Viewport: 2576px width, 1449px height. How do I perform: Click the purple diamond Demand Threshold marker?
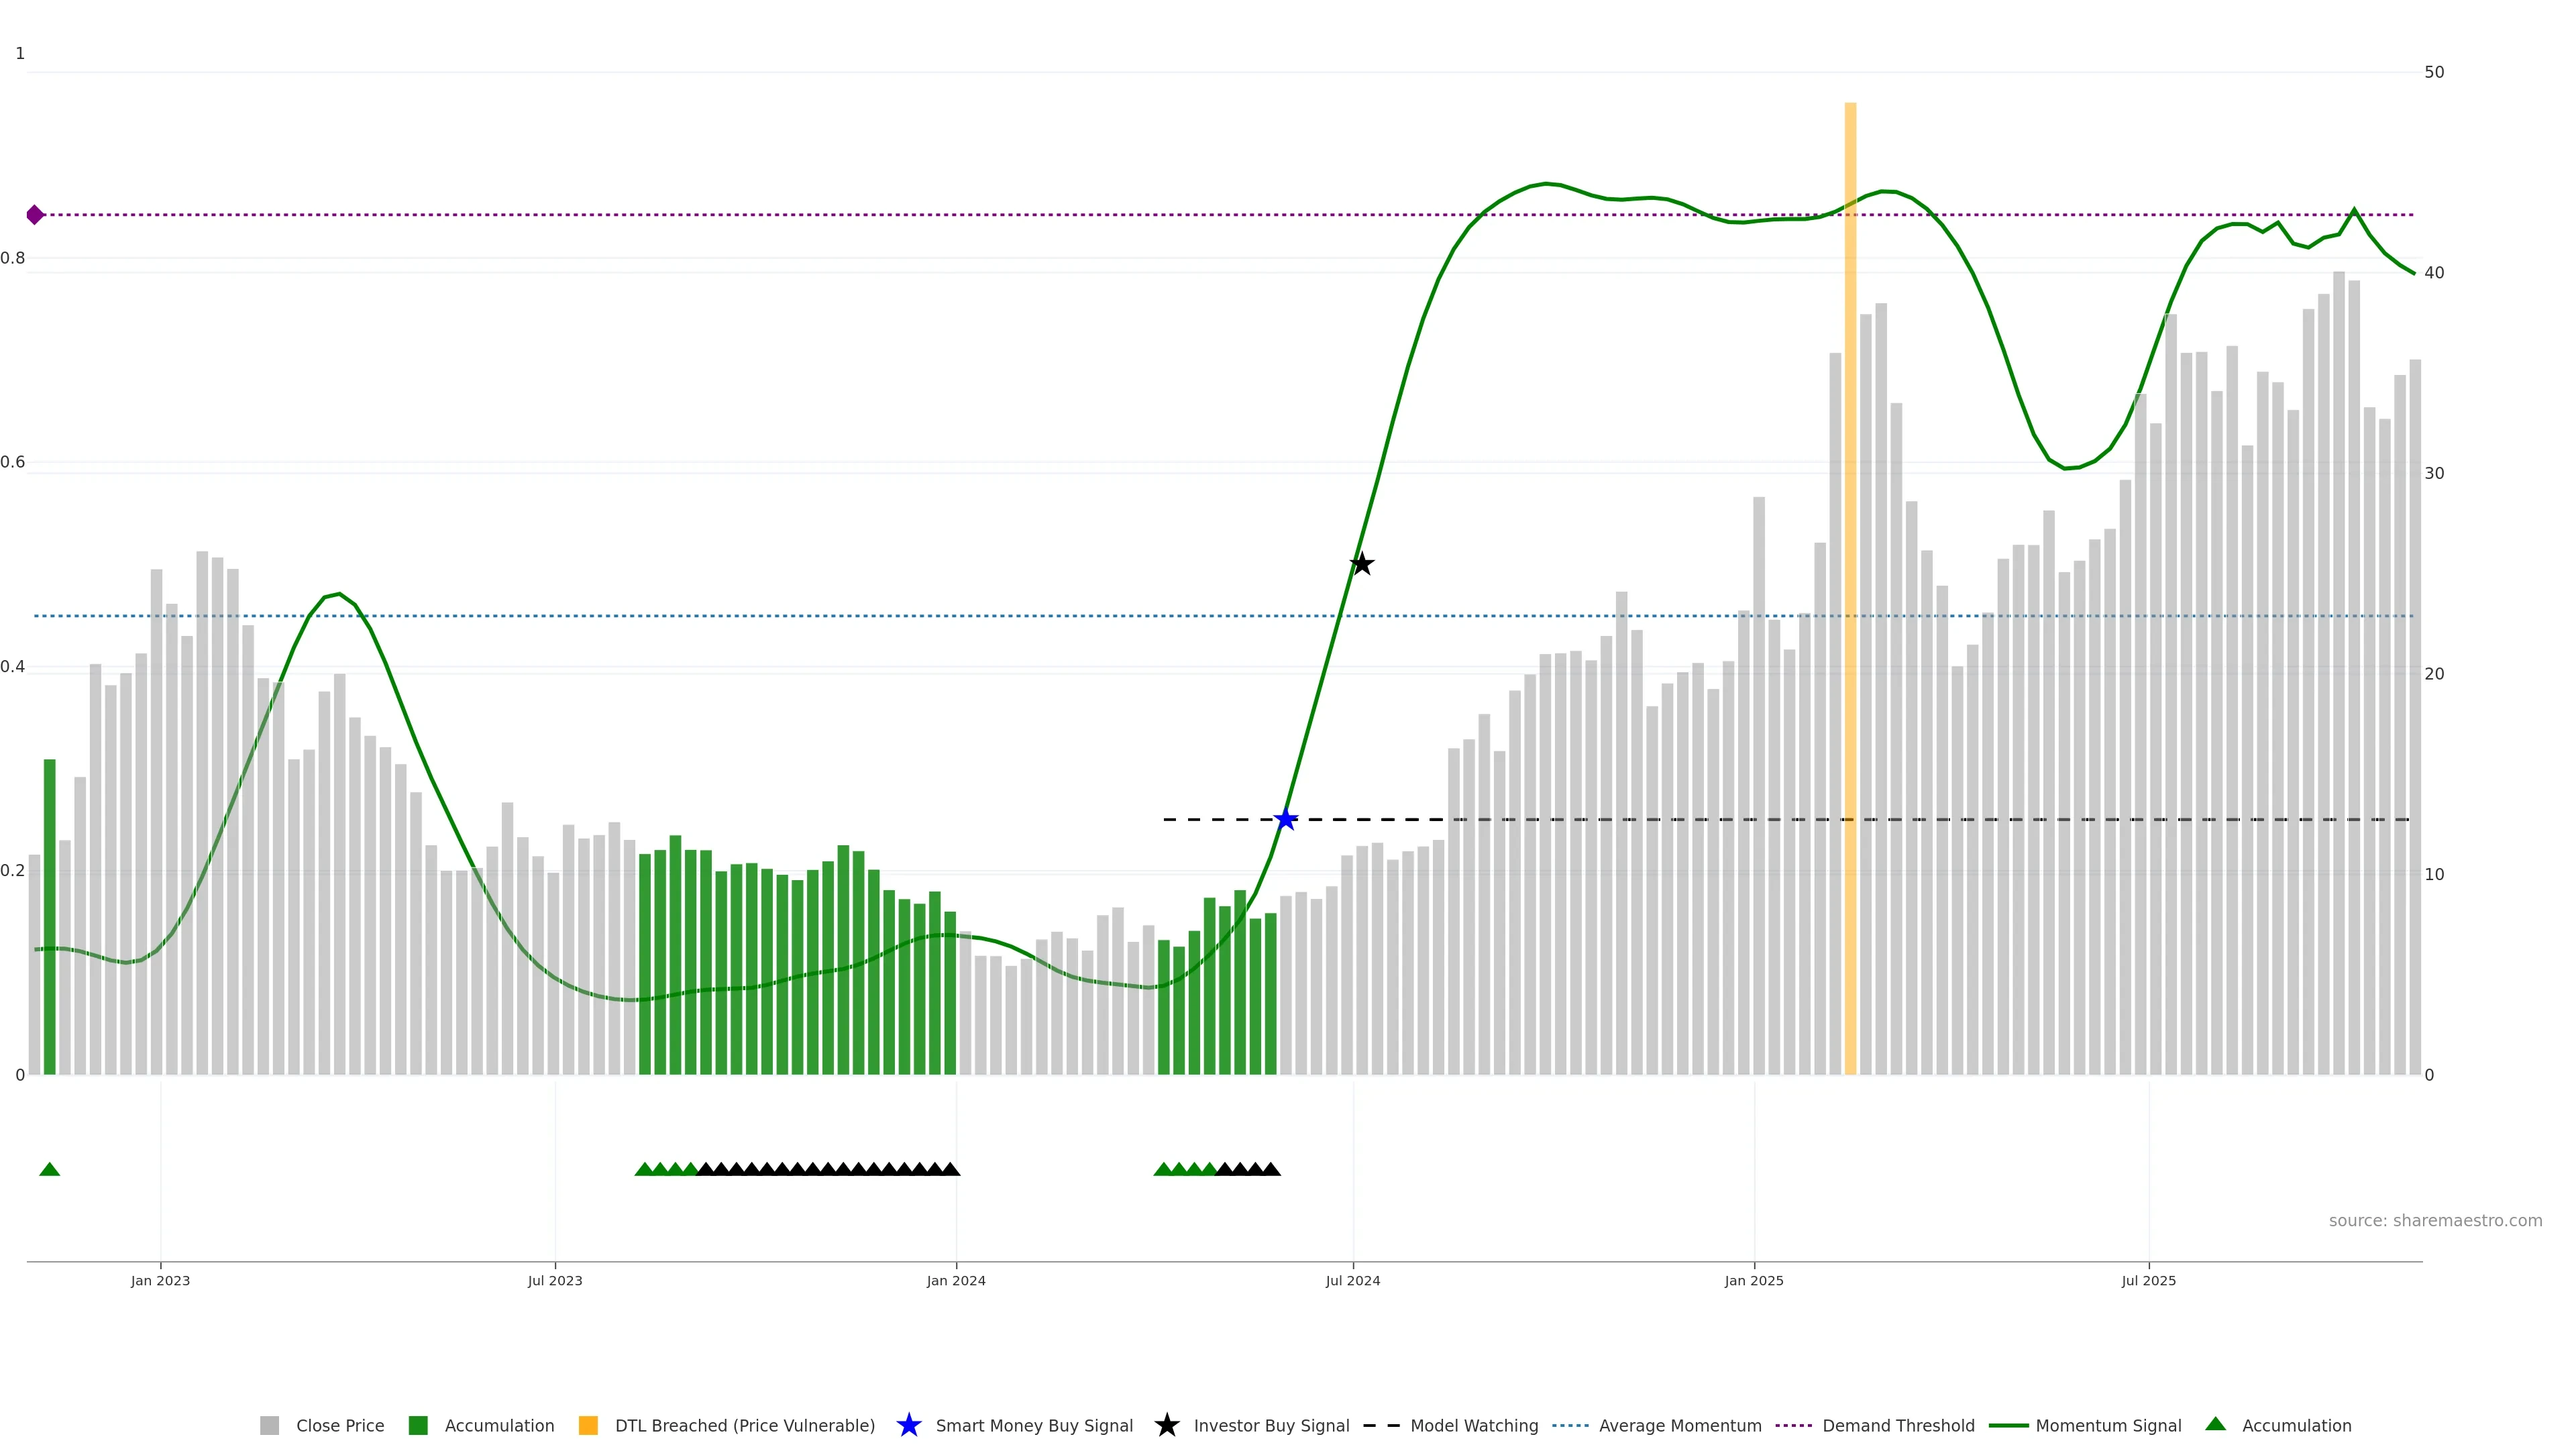[35, 215]
